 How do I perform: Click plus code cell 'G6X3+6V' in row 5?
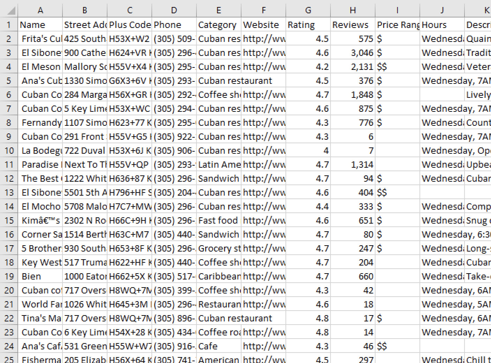[x=129, y=81]
